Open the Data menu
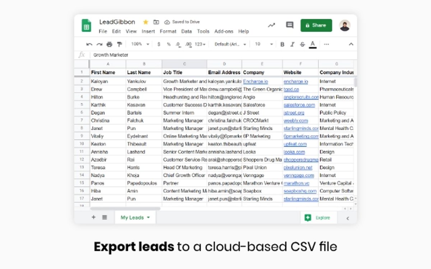 (186, 31)
